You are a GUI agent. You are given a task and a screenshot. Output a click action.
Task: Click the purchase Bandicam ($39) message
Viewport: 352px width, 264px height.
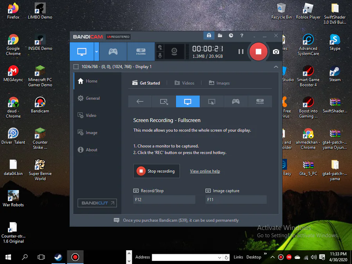[181, 221]
